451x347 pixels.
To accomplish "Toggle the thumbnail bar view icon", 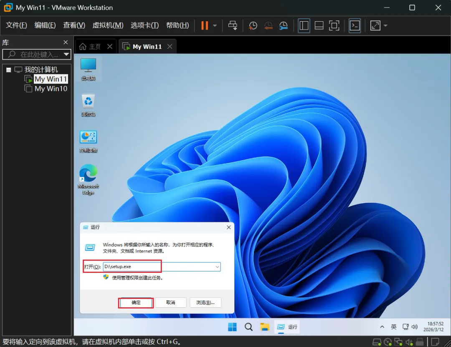I will click(x=319, y=25).
